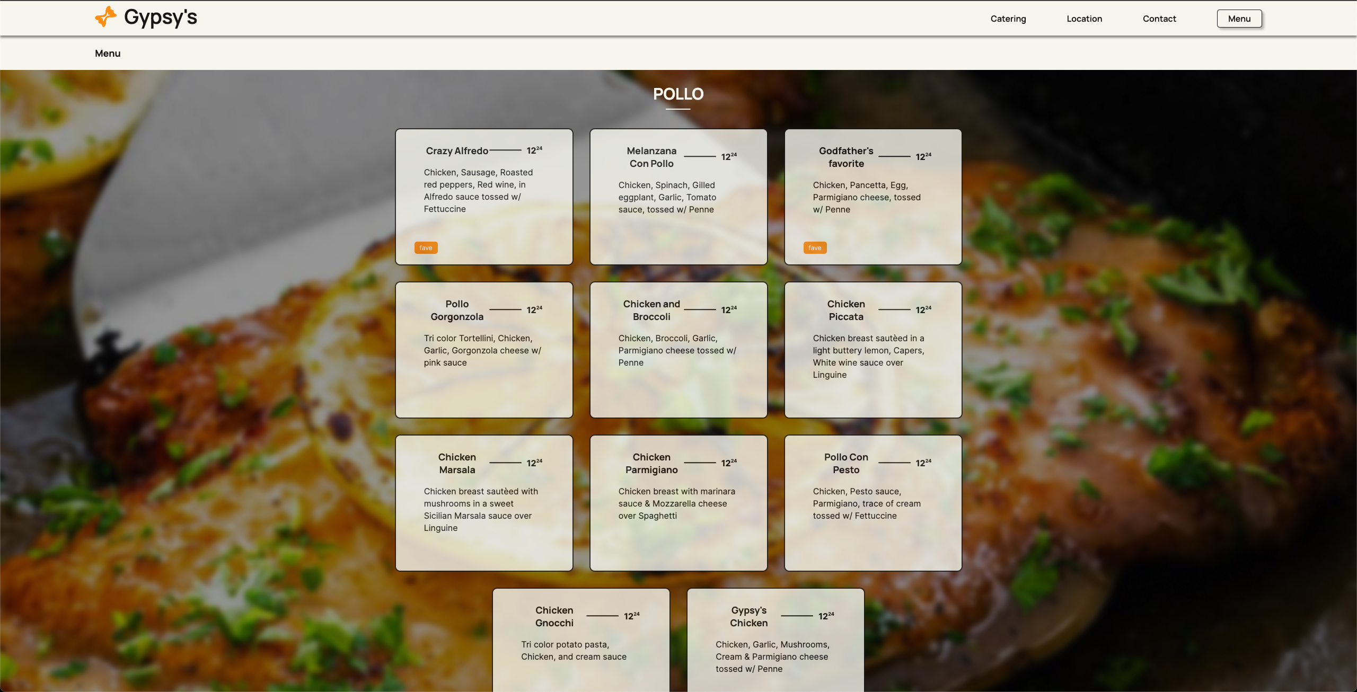The height and width of the screenshot is (692, 1357).
Task: Click the Gypsy's Chicken price
Action: pyautogui.click(x=826, y=616)
